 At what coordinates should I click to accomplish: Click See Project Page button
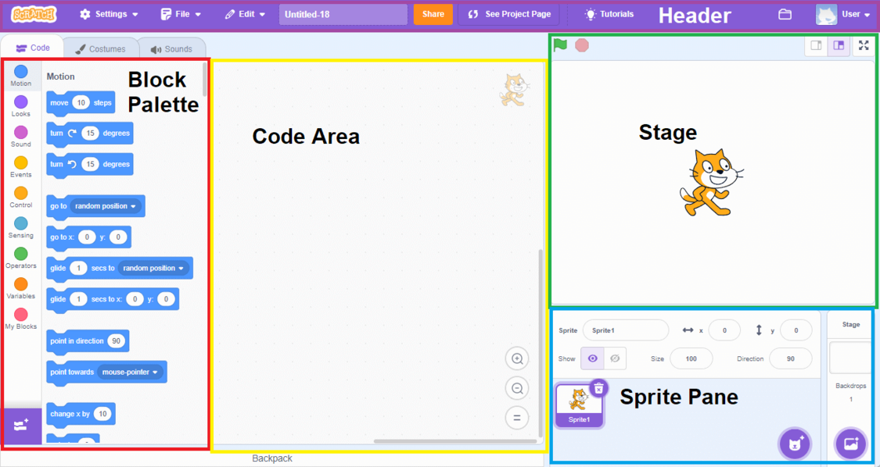pyautogui.click(x=508, y=15)
